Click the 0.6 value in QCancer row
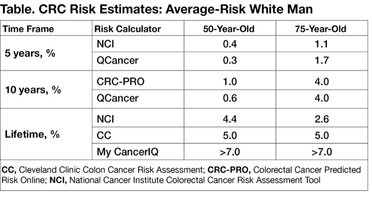This screenshot has width=372, height=200. 230,98
